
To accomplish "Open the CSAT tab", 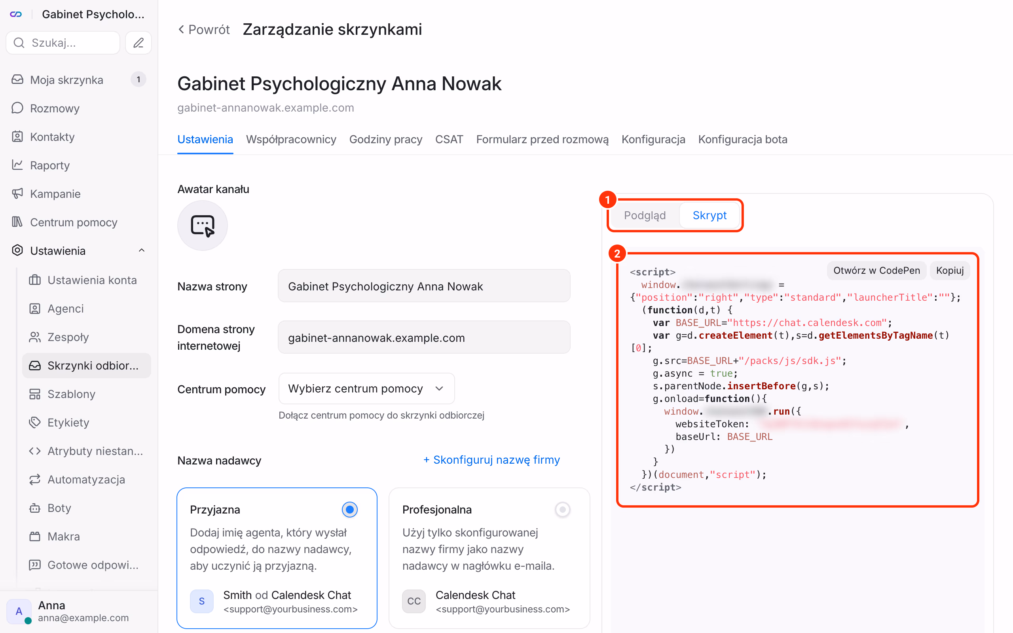I will point(449,139).
